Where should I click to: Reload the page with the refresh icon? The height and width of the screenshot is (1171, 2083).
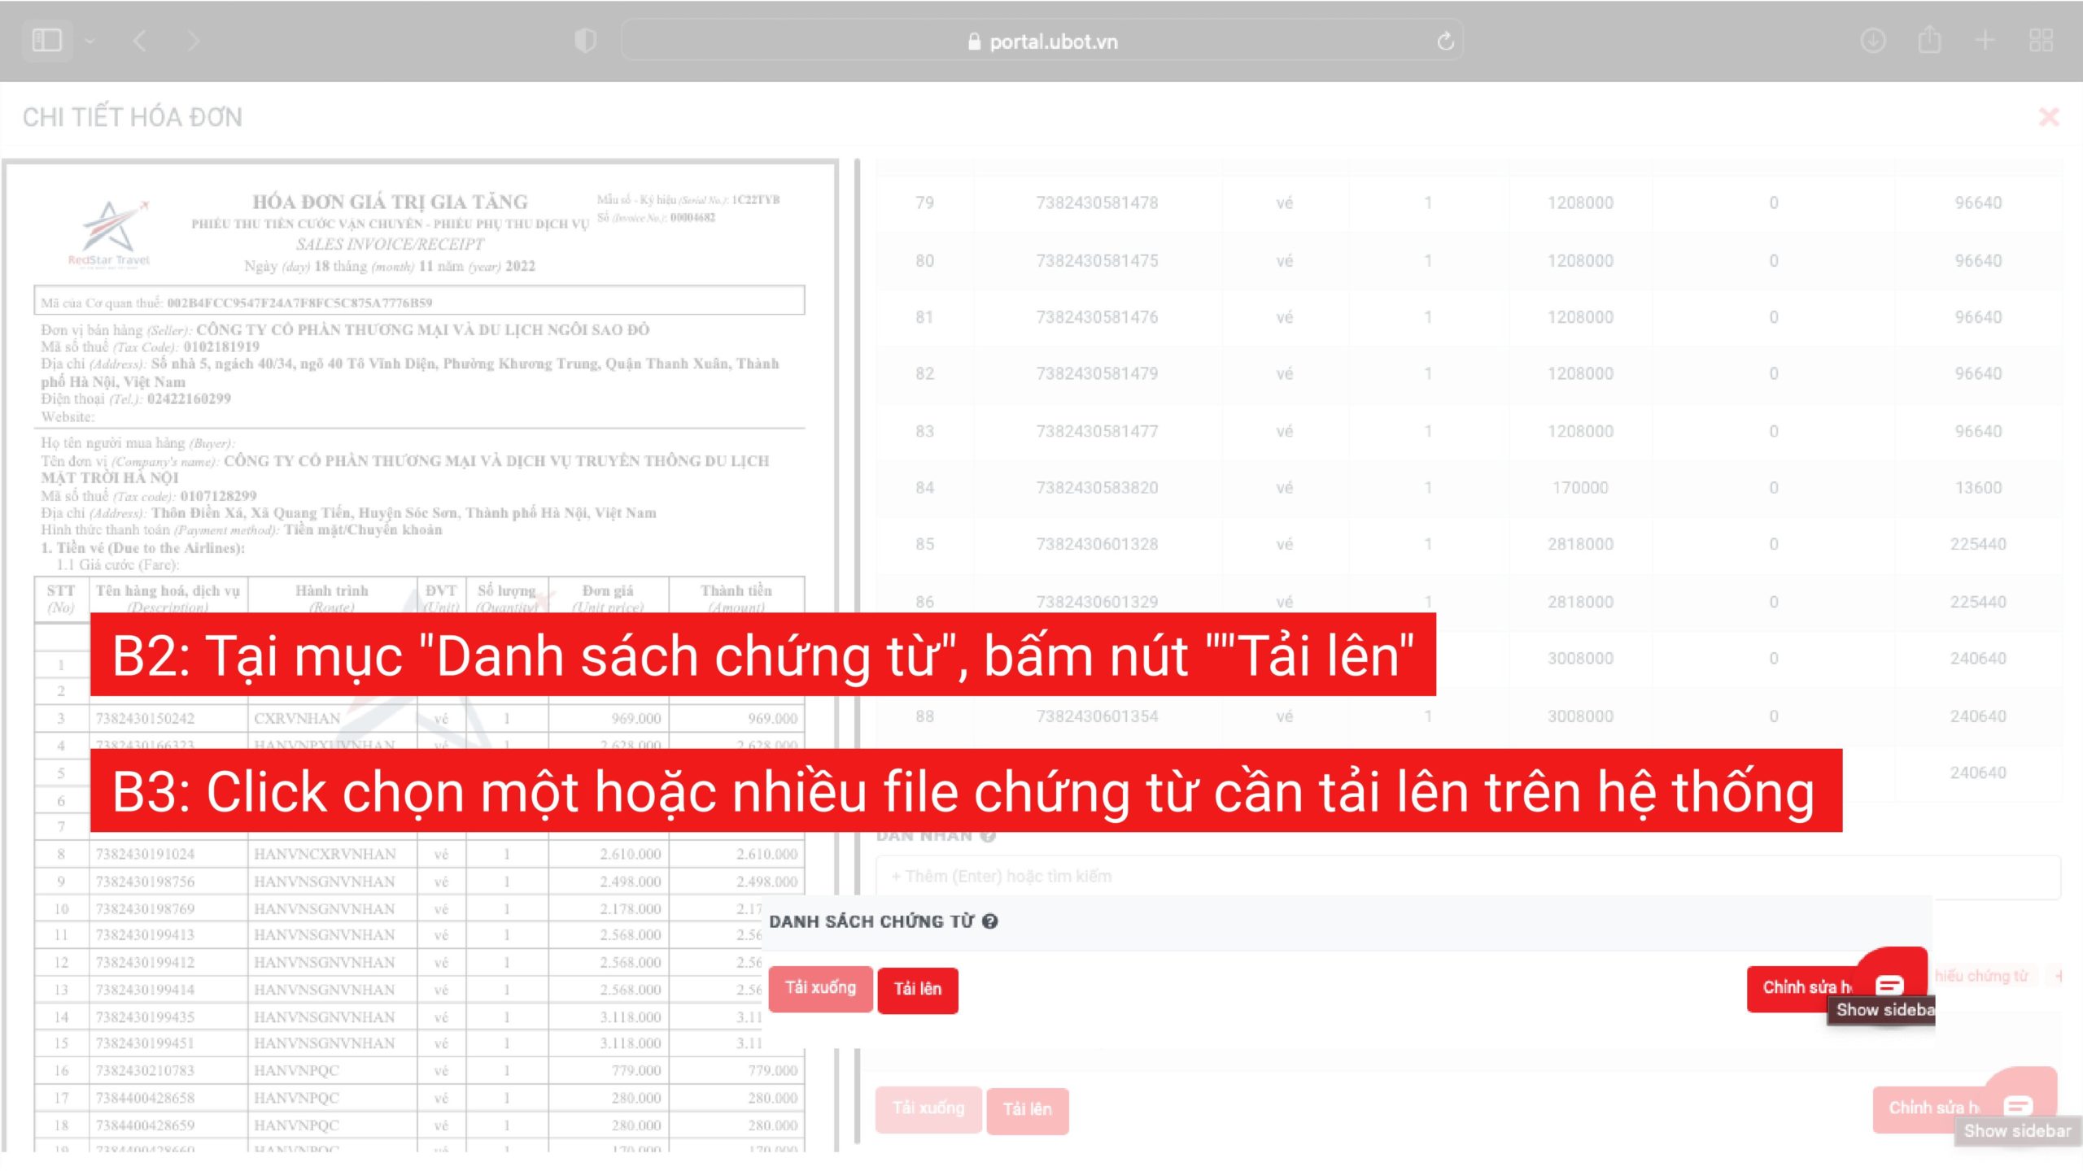pos(1445,41)
